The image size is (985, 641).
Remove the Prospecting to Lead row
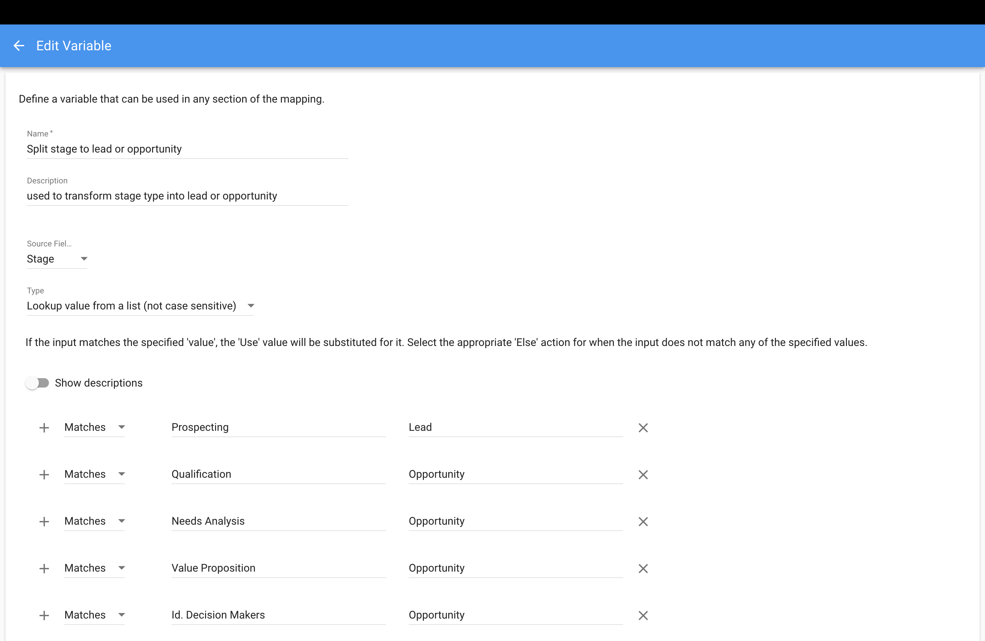643,428
